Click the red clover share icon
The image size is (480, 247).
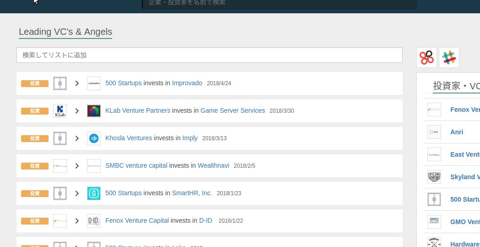pyautogui.click(x=426, y=57)
